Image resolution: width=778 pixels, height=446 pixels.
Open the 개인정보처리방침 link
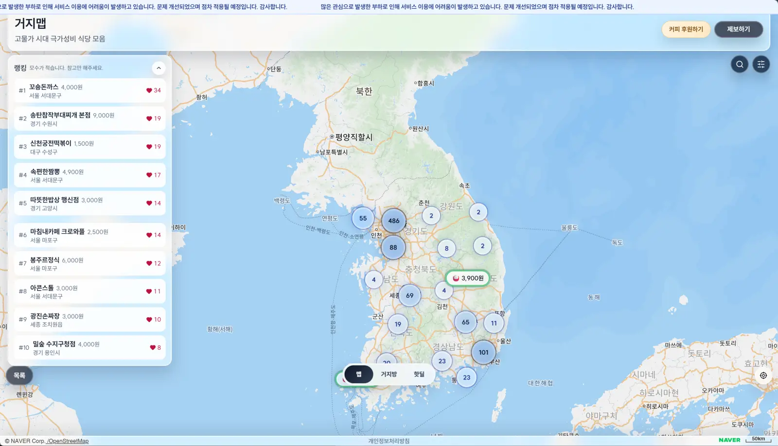point(389,441)
